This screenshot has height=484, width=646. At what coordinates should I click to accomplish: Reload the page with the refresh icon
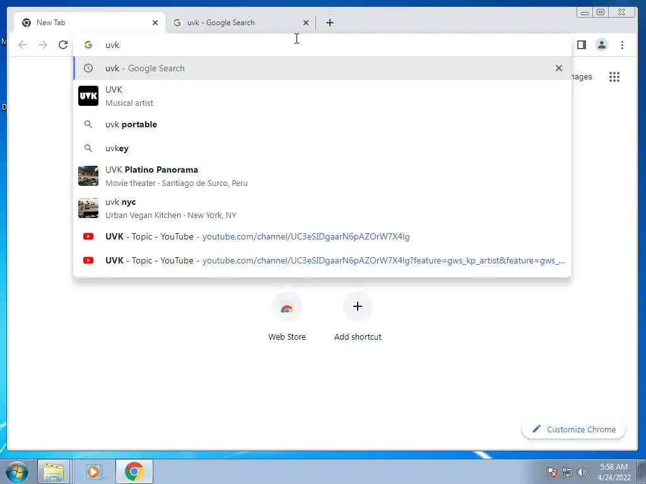tap(63, 45)
